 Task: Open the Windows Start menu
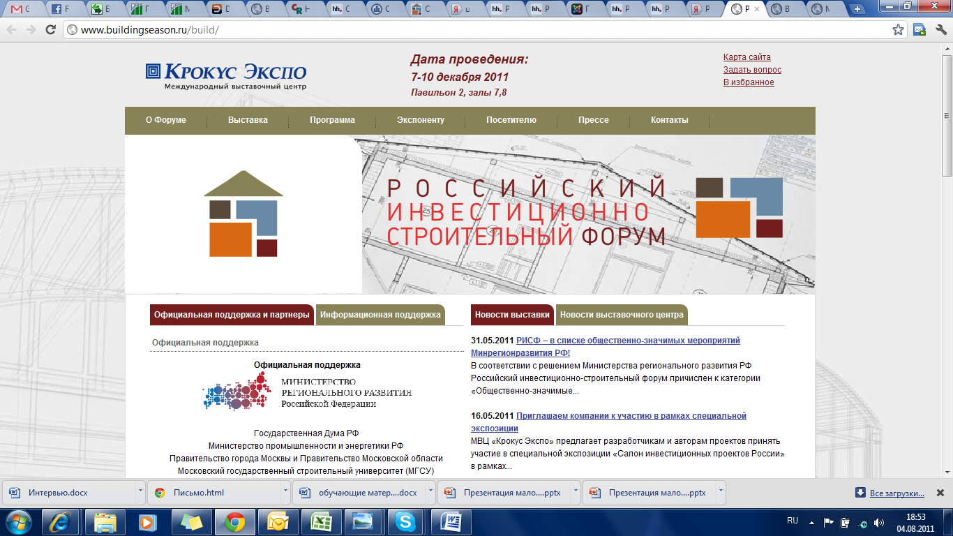[x=19, y=522]
